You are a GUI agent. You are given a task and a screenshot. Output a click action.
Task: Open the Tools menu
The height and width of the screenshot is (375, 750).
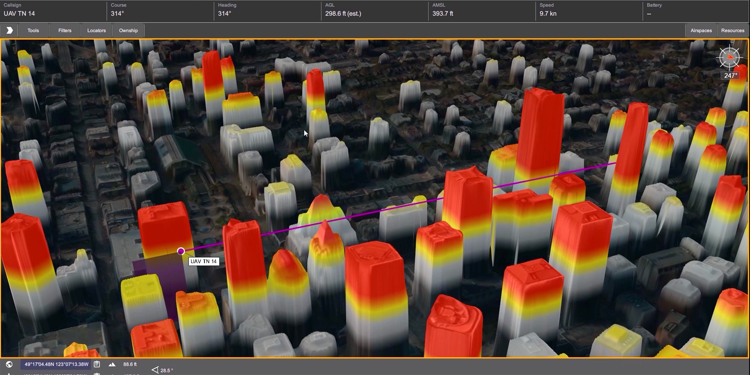33,30
